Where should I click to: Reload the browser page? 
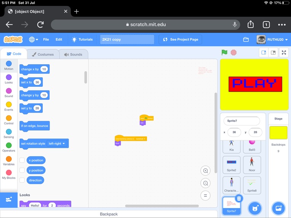[40, 24]
